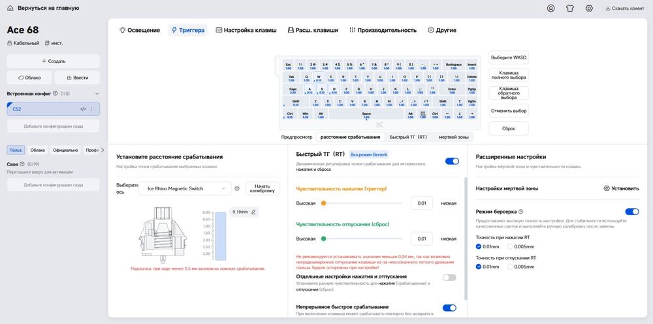Select the Официально config filter tab
The image size is (653, 324).
pyautogui.click(x=65, y=150)
